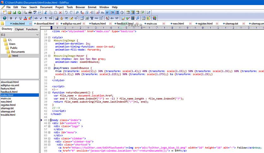Insert paragraph tag with the pilcrow icon
Viewport: 264px width, 153px height.
click(45, 18)
